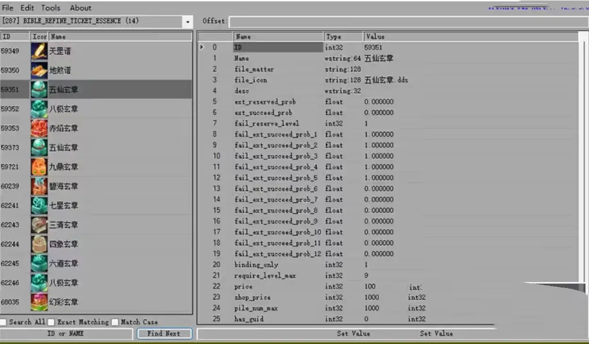Select the name 赤焰玄章 in the list

tap(64, 128)
